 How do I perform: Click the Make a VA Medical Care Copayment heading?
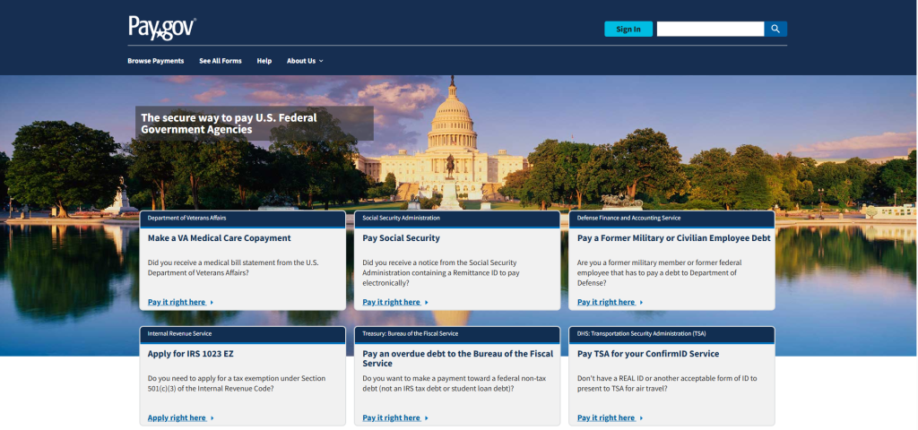[219, 238]
